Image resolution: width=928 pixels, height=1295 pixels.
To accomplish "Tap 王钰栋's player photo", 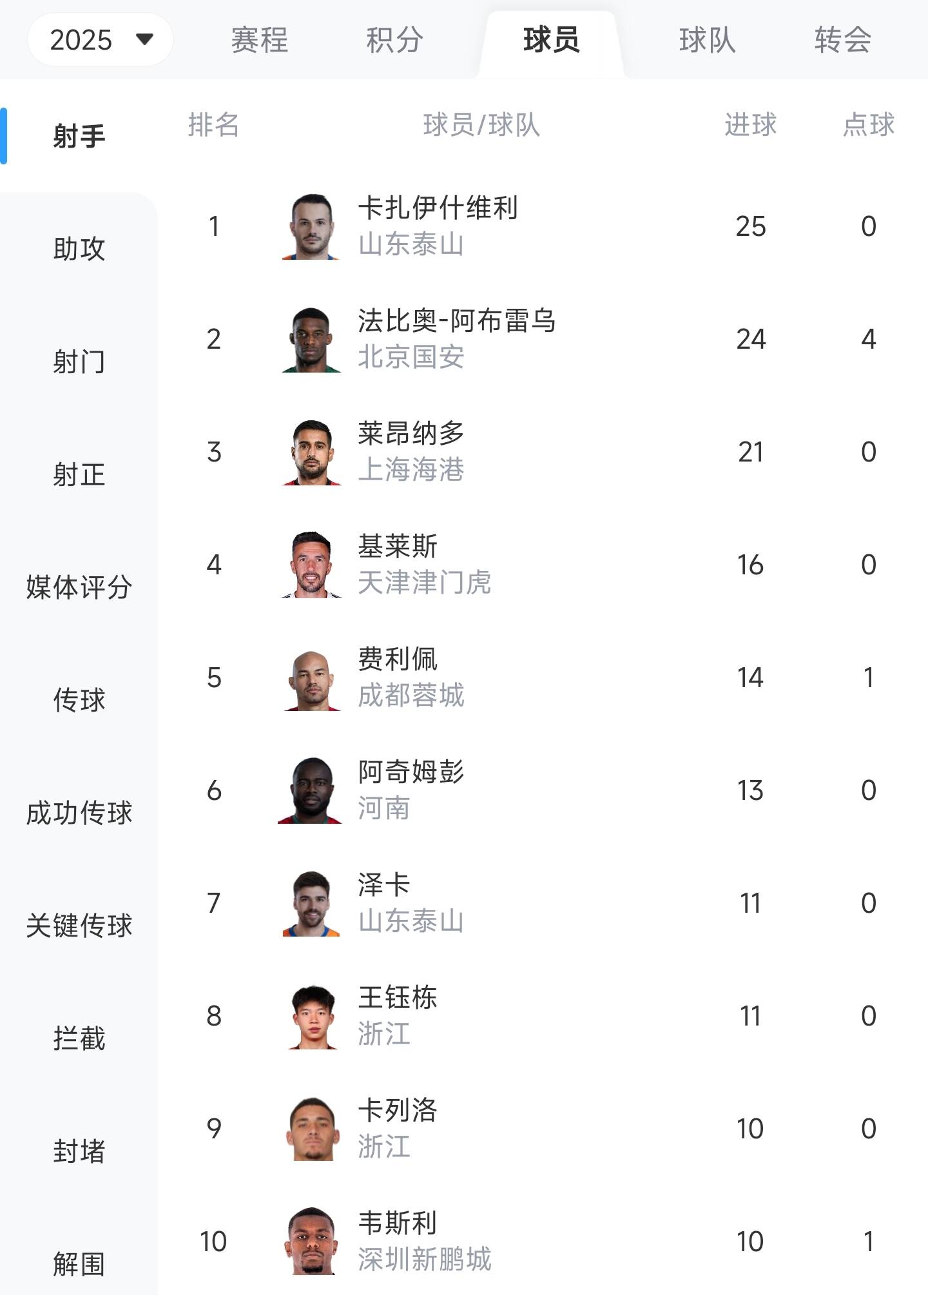I will [x=311, y=1017].
